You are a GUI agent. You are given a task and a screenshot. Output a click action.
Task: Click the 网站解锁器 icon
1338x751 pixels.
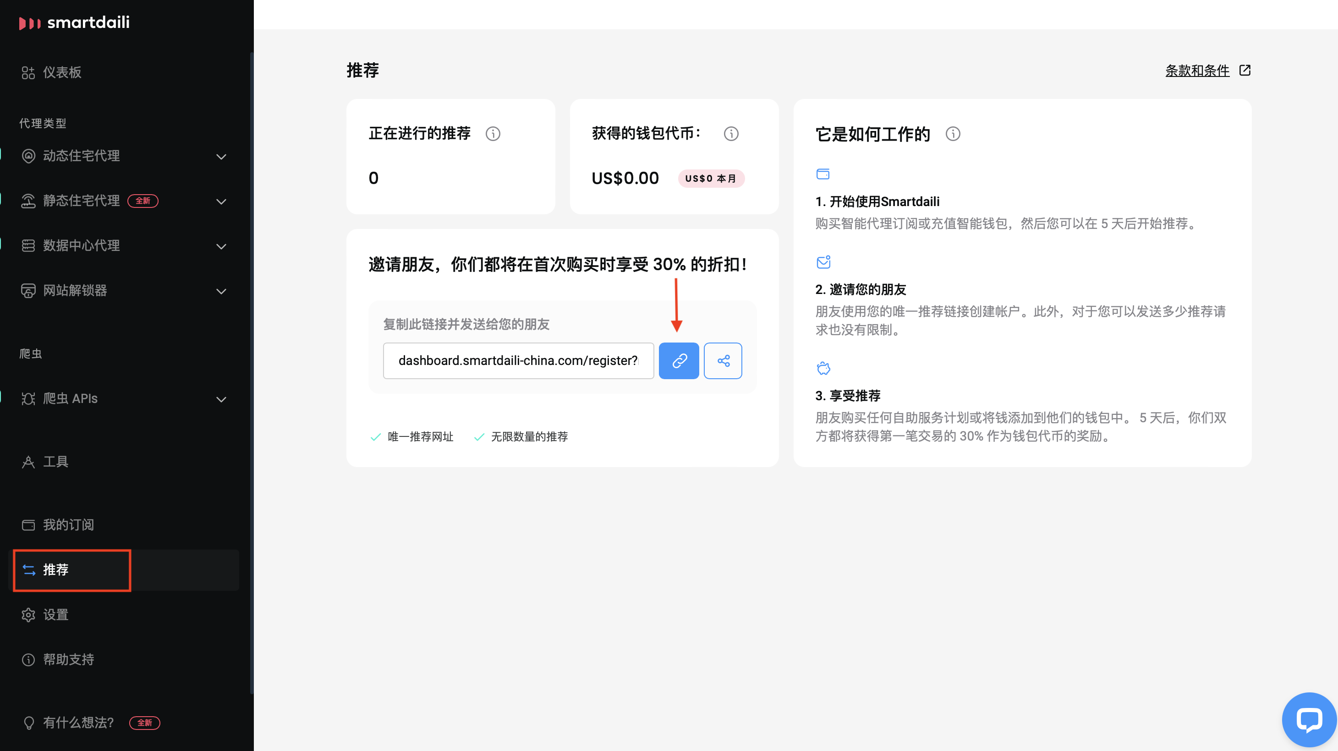[x=28, y=291]
